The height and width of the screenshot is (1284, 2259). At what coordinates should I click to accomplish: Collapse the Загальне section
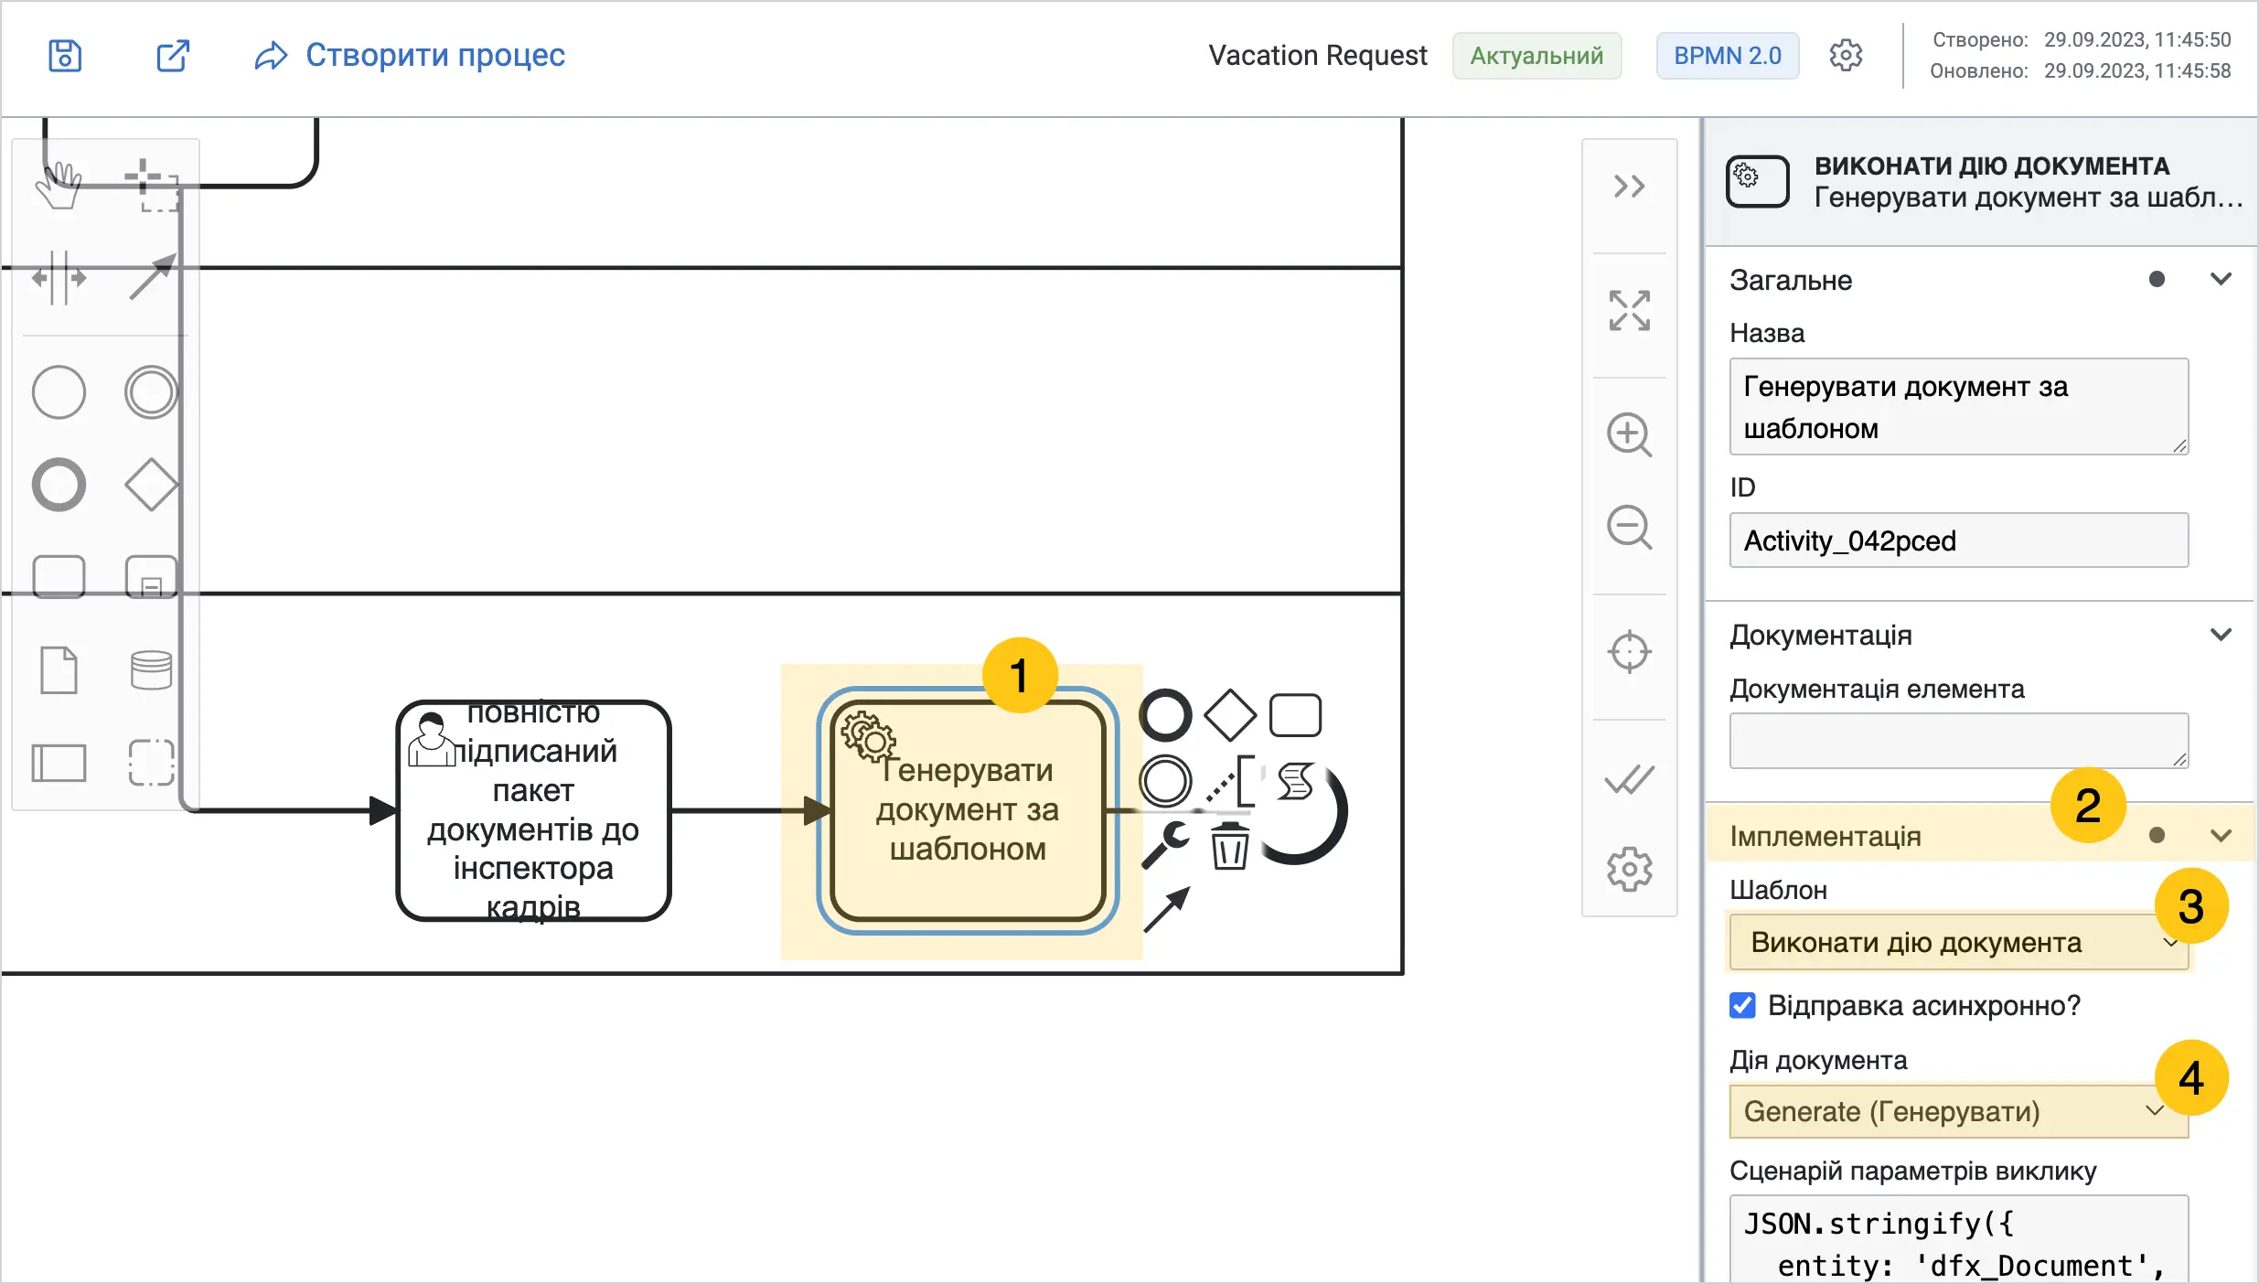(x=2221, y=279)
